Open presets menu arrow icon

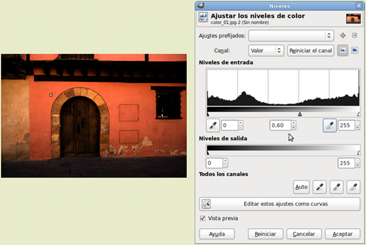(355, 35)
